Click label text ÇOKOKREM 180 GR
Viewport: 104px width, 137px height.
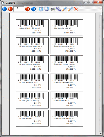click(62, 28)
